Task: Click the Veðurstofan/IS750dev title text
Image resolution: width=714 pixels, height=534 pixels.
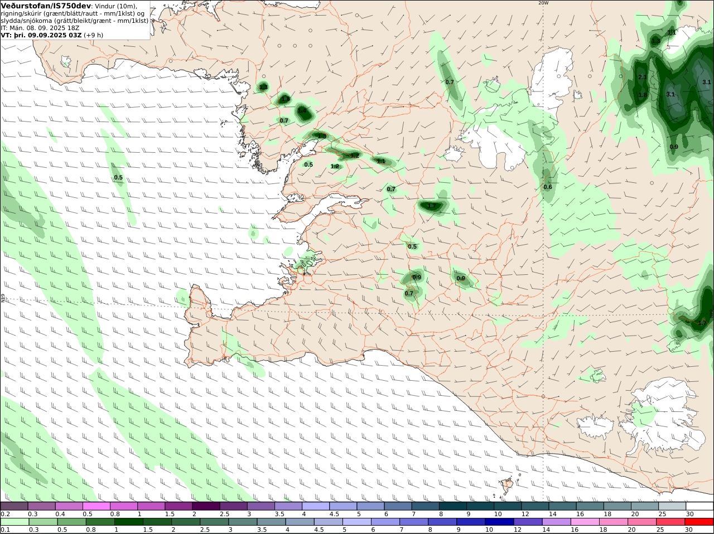Action: pos(46,6)
